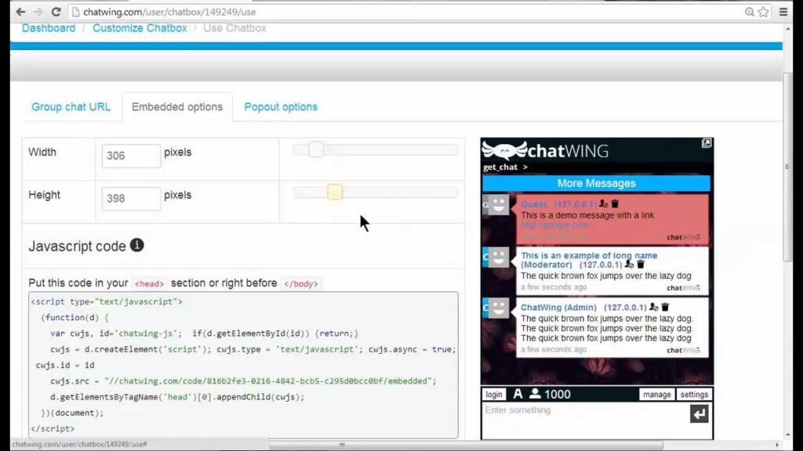Click the Javascript code info icon

click(136, 245)
